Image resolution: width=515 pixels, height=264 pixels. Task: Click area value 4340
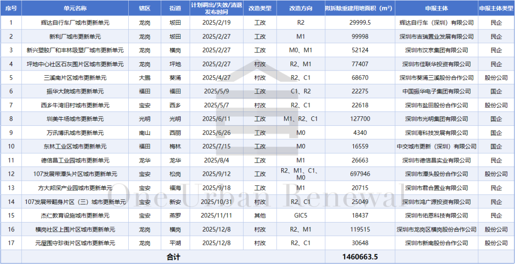[360, 133]
